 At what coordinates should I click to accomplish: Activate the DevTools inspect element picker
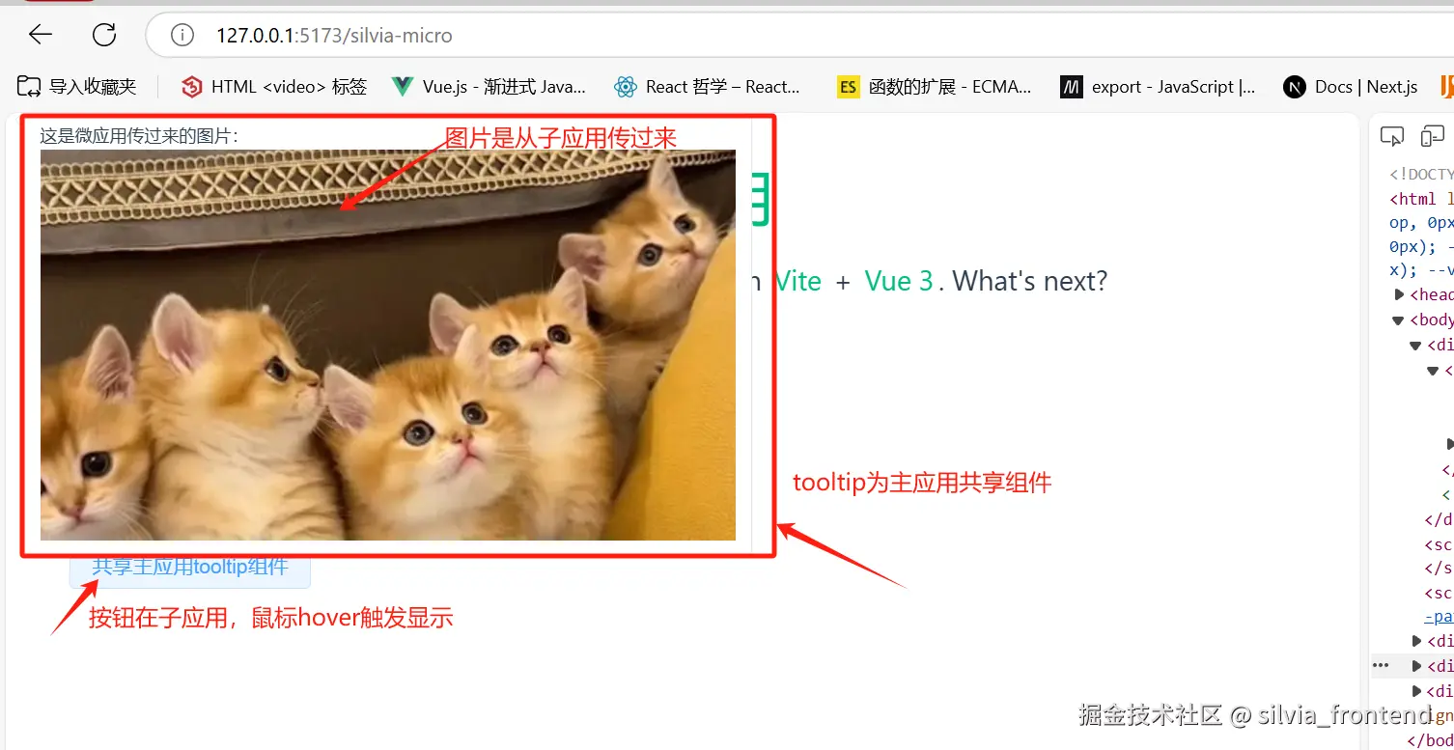(1392, 137)
